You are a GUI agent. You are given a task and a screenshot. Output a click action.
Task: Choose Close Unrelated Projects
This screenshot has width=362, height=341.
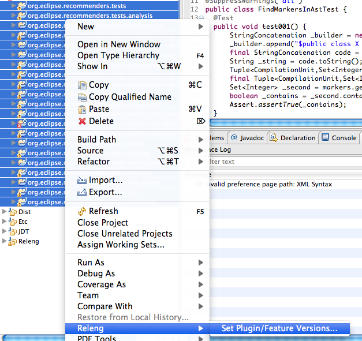click(x=137, y=234)
